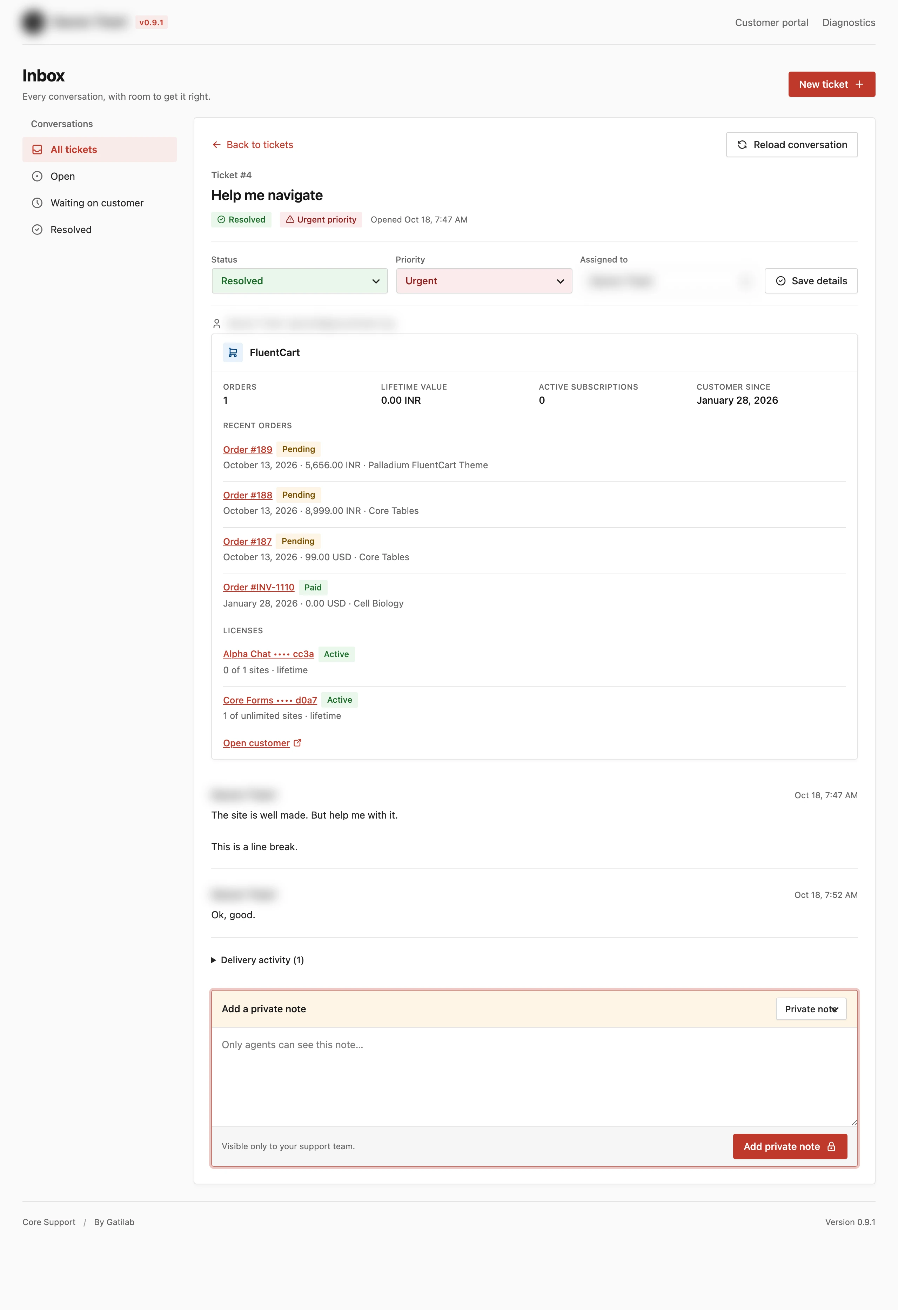Click the Paid badge on Order #INV-1110
Viewport: 898px width, 1310px height.
point(313,587)
